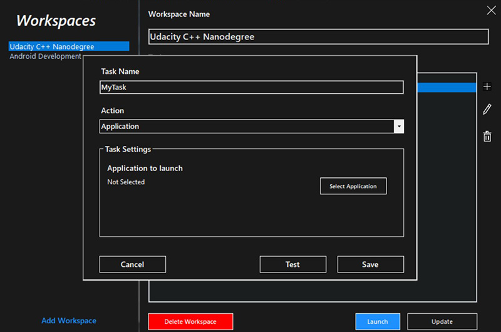501x332 pixels.
Task: Launch the current workspace
Action: pyautogui.click(x=378, y=321)
